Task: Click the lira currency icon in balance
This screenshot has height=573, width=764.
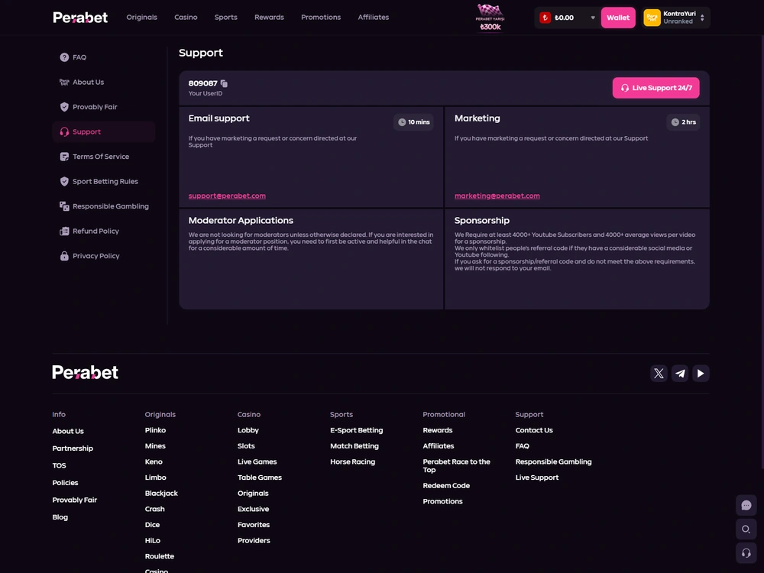Action: click(545, 18)
